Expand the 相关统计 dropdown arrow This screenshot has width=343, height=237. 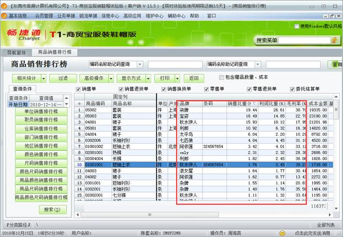click(44, 78)
